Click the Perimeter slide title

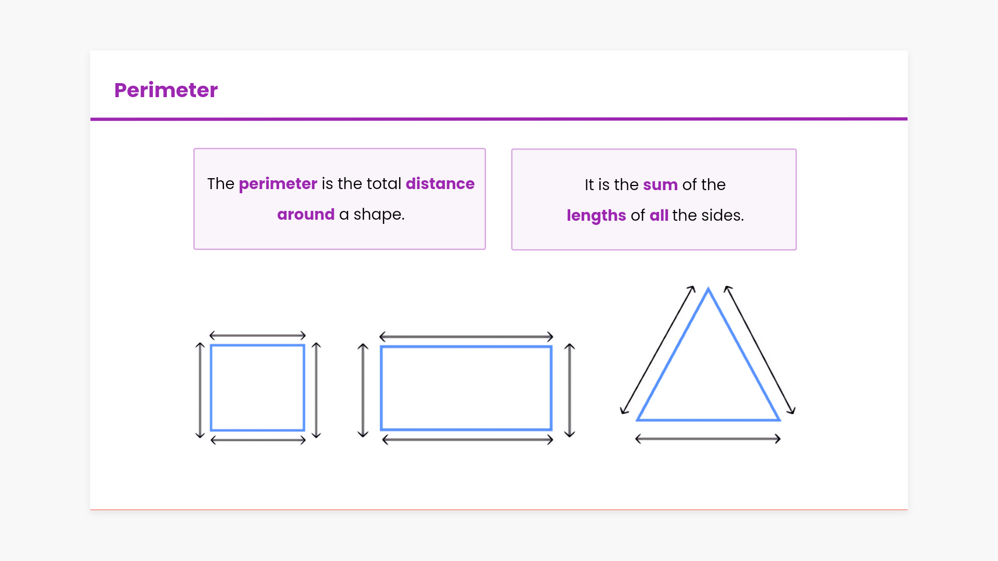click(x=166, y=90)
